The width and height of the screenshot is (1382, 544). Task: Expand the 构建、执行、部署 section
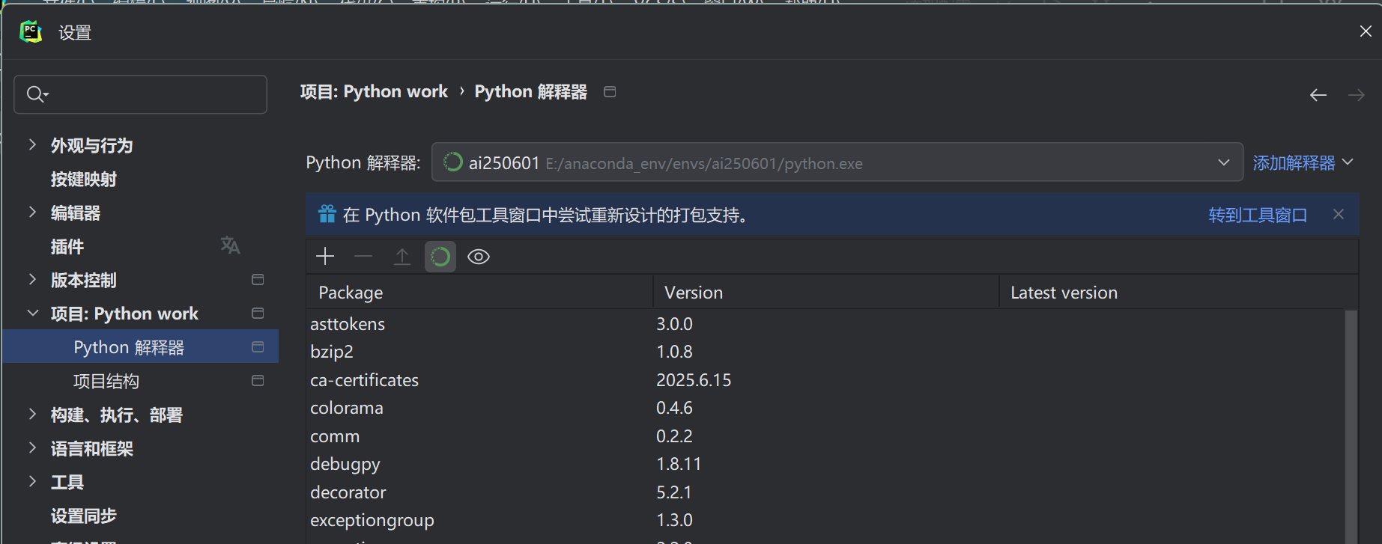click(32, 414)
